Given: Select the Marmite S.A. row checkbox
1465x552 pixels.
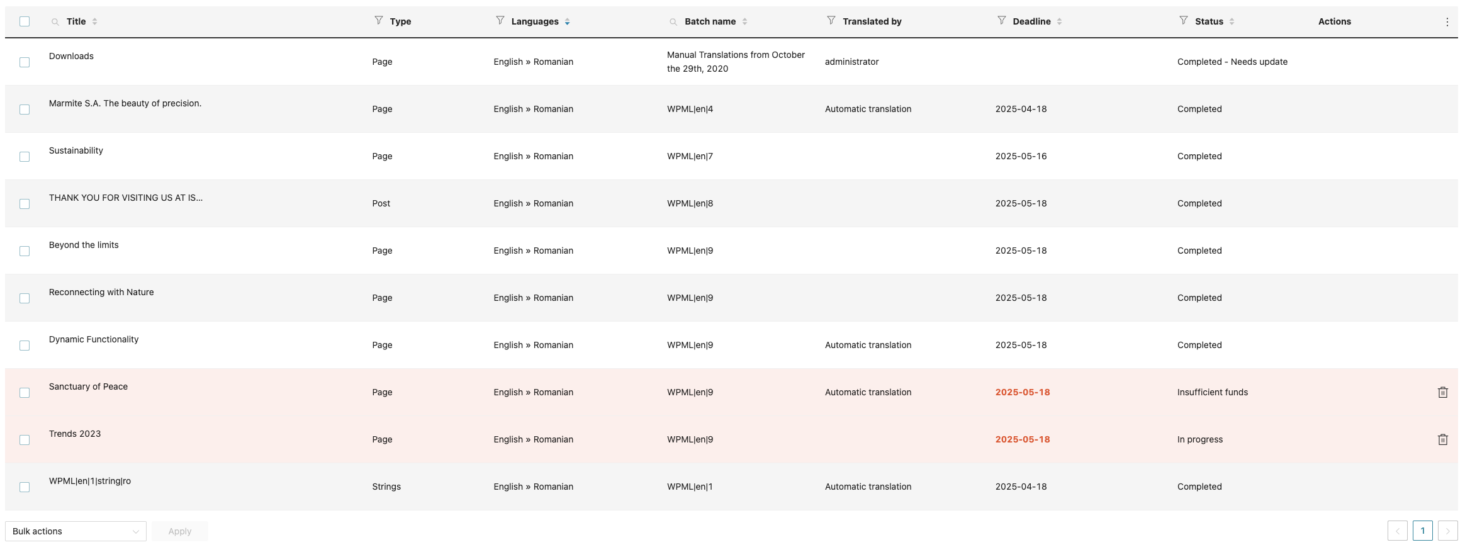Looking at the screenshot, I should pyautogui.click(x=25, y=110).
